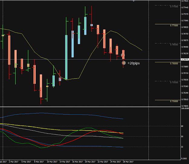The image size is (189, 164).
Task: Click the 0.75000 level label
Action: (174, 101)
